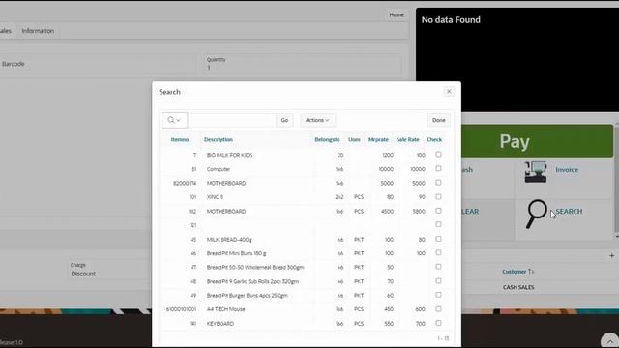Click the Quantity input field
Viewport: 619px width, 348px height.
(x=303, y=64)
